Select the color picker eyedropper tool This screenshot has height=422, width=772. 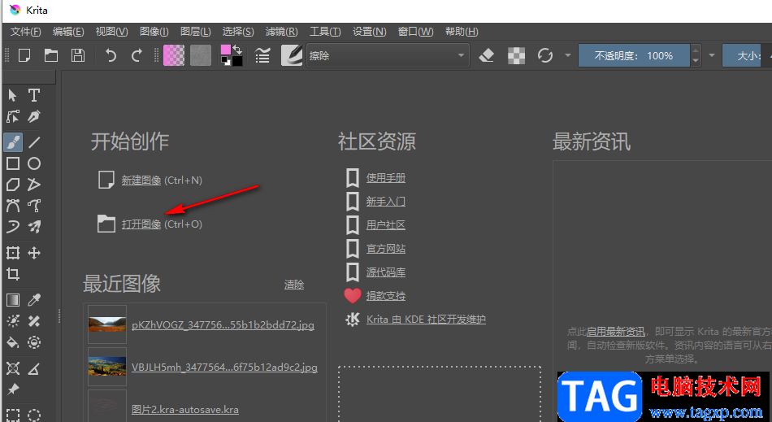coord(34,300)
